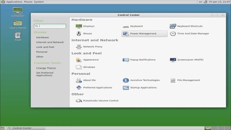Open the Preferred Applications icon
This screenshot has height=130, width=231.
(x=79, y=87)
